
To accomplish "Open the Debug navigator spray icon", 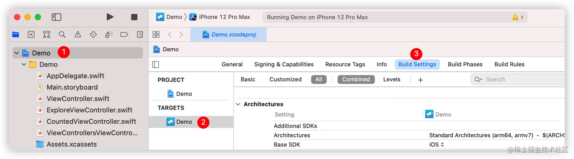I will point(109,35).
